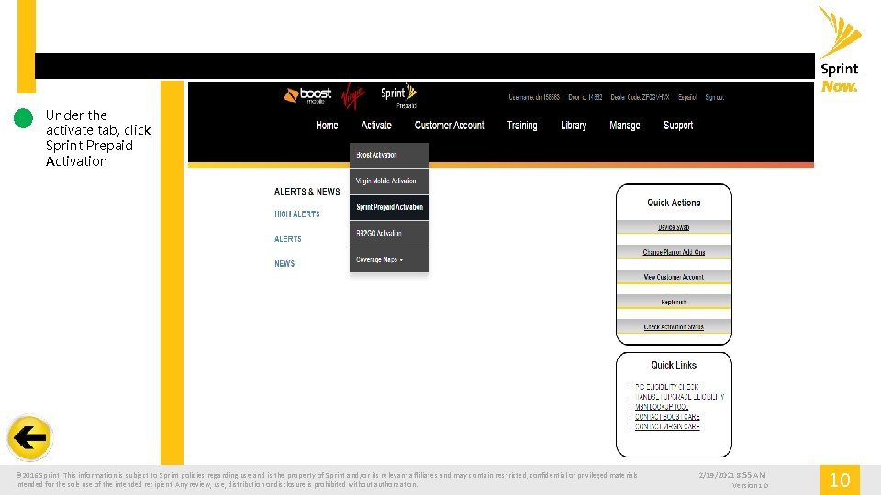Open the HIGH ALERTS section

296,214
